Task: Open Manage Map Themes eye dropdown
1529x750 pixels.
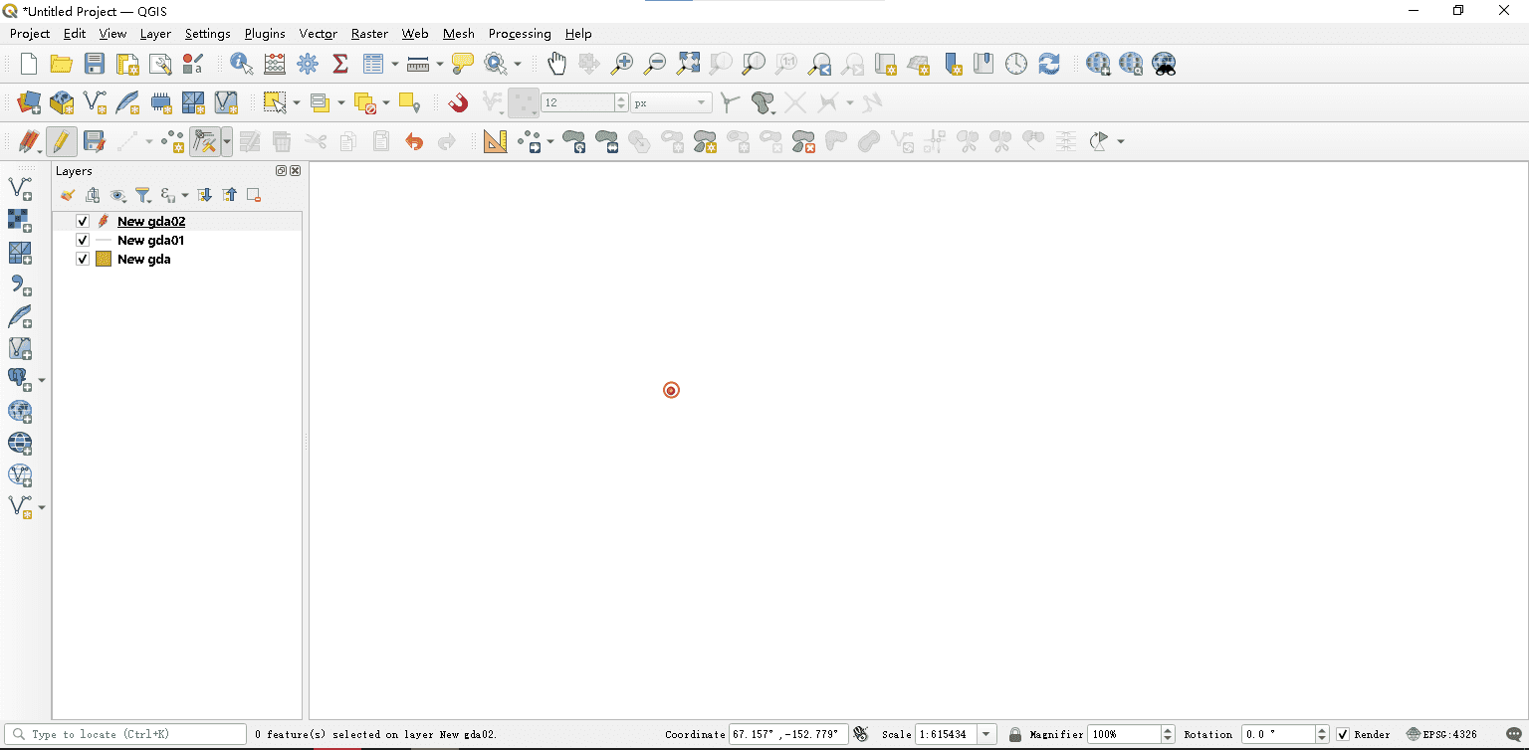Action: (x=118, y=195)
